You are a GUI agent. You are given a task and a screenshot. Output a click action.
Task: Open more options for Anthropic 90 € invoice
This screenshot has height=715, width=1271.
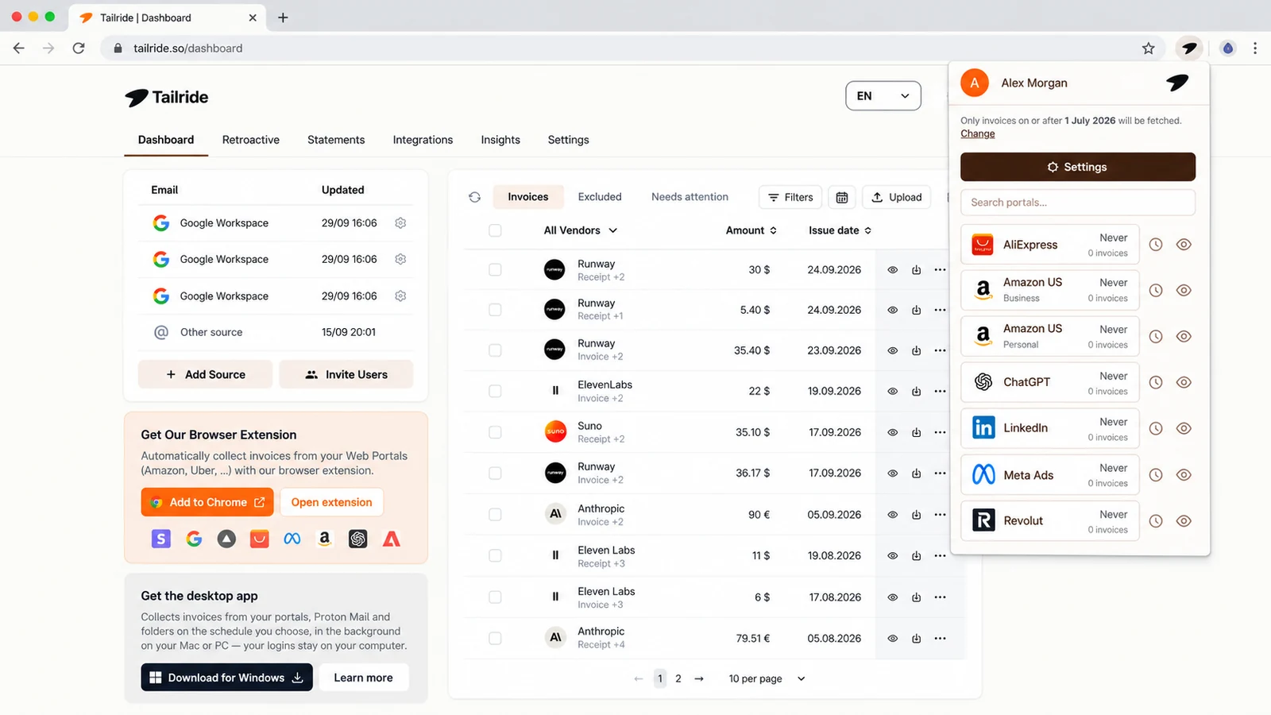[940, 515]
